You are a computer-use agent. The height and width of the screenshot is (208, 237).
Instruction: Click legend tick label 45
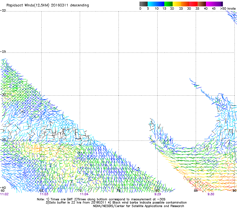[x=214, y=9]
